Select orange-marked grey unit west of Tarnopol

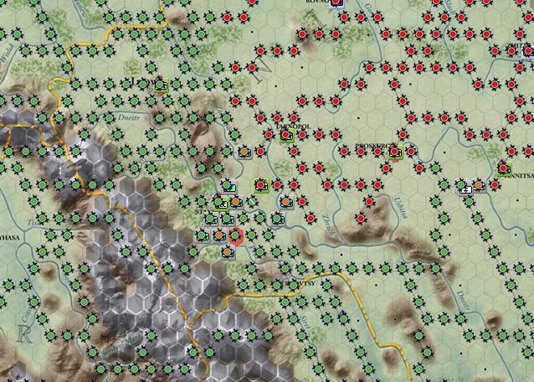pos(244,152)
